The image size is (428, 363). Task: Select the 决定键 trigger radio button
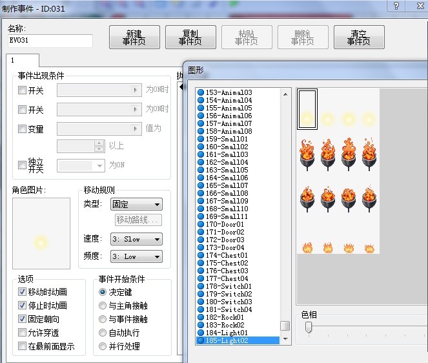[x=103, y=292]
